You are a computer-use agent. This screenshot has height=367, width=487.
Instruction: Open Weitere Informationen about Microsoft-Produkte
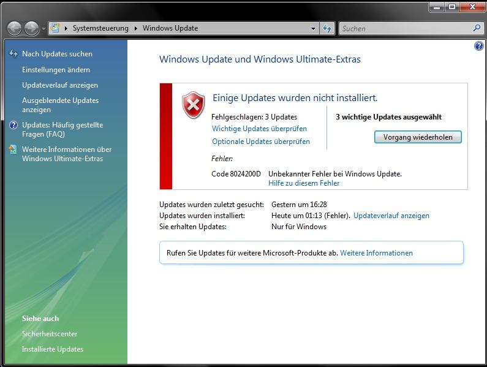pyautogui.click(x=377, y=253)
